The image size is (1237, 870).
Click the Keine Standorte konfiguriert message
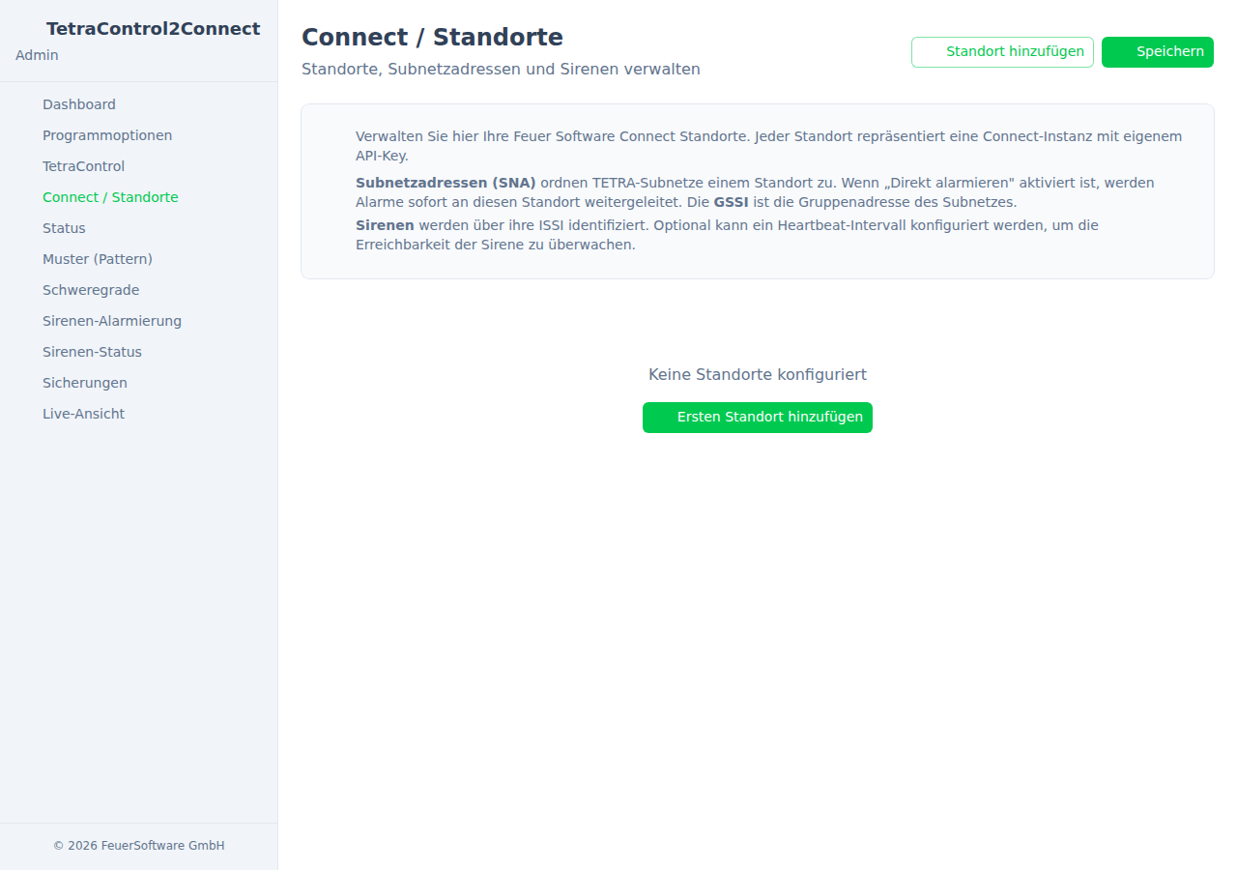pyautogui.click(x=757, y=374)
